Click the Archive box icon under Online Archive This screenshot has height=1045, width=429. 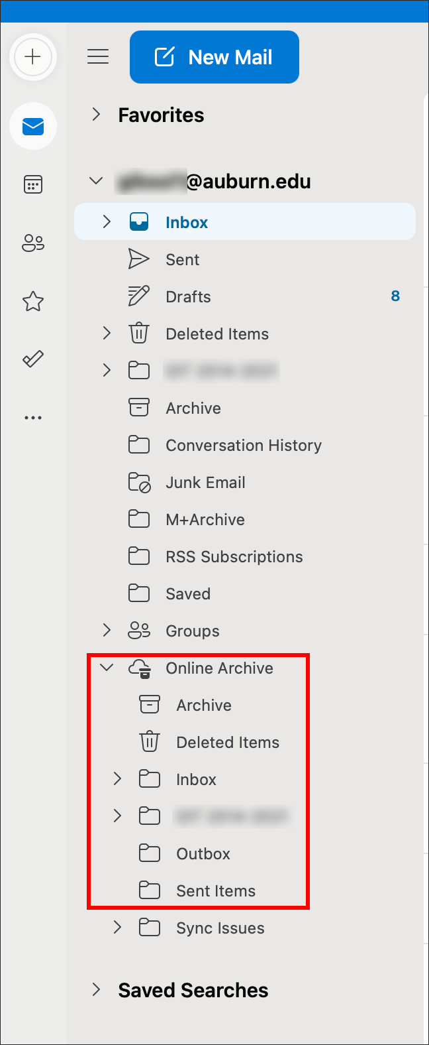tap(150, 705)
